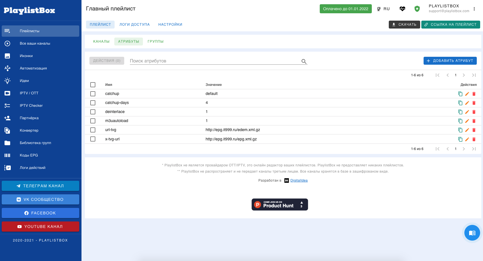Screen dimensions: 483x261
Task: Open the Product Hunt badge
Action: (x=280, y=205)
